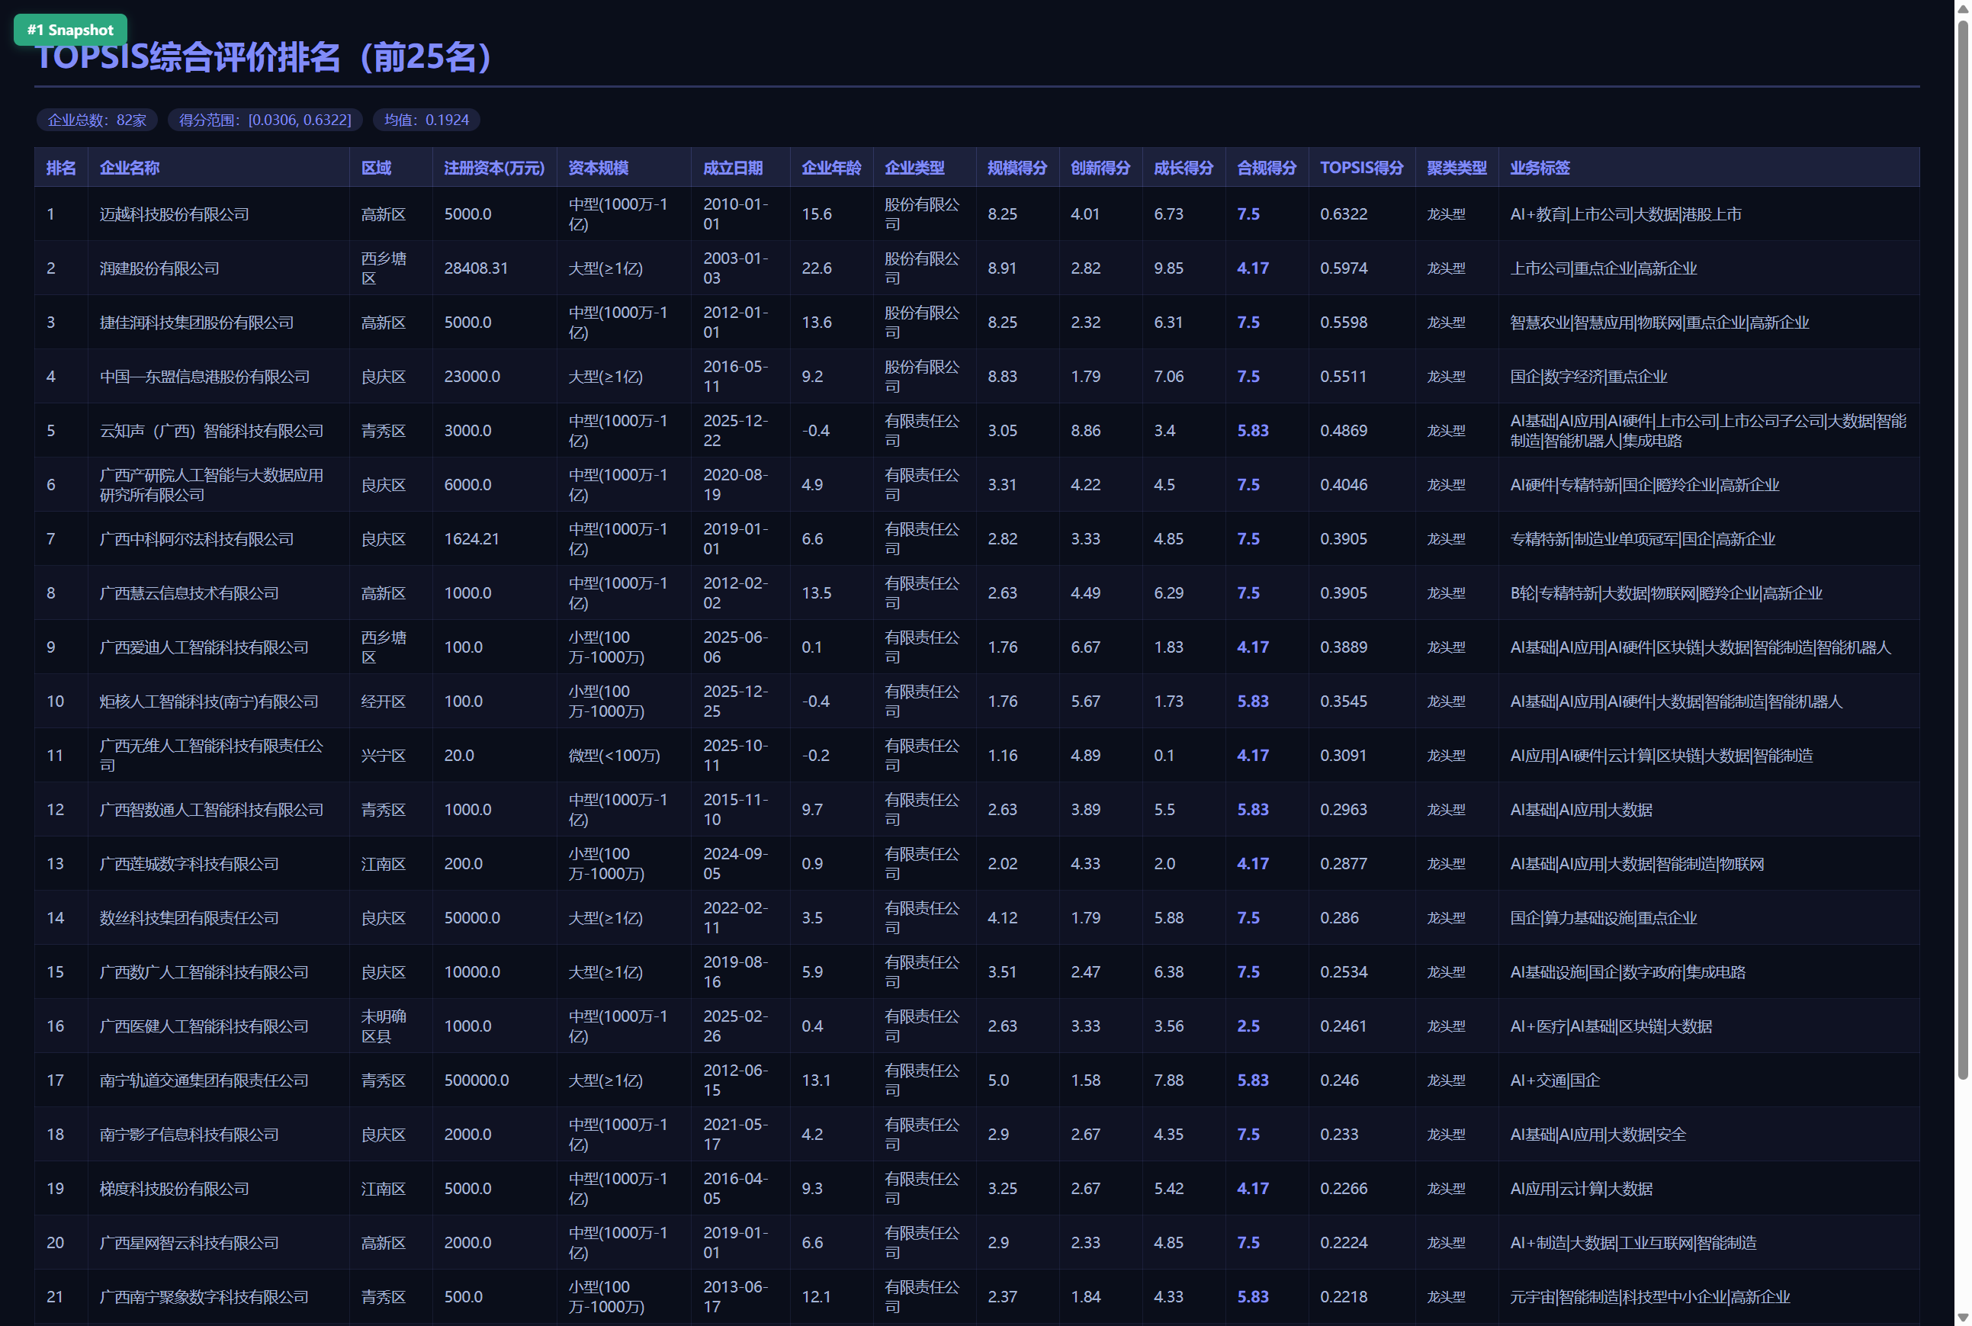Select company name 广西数广人工智能科技有限公司
The image size is (1972, 1326).
[204, 971]
